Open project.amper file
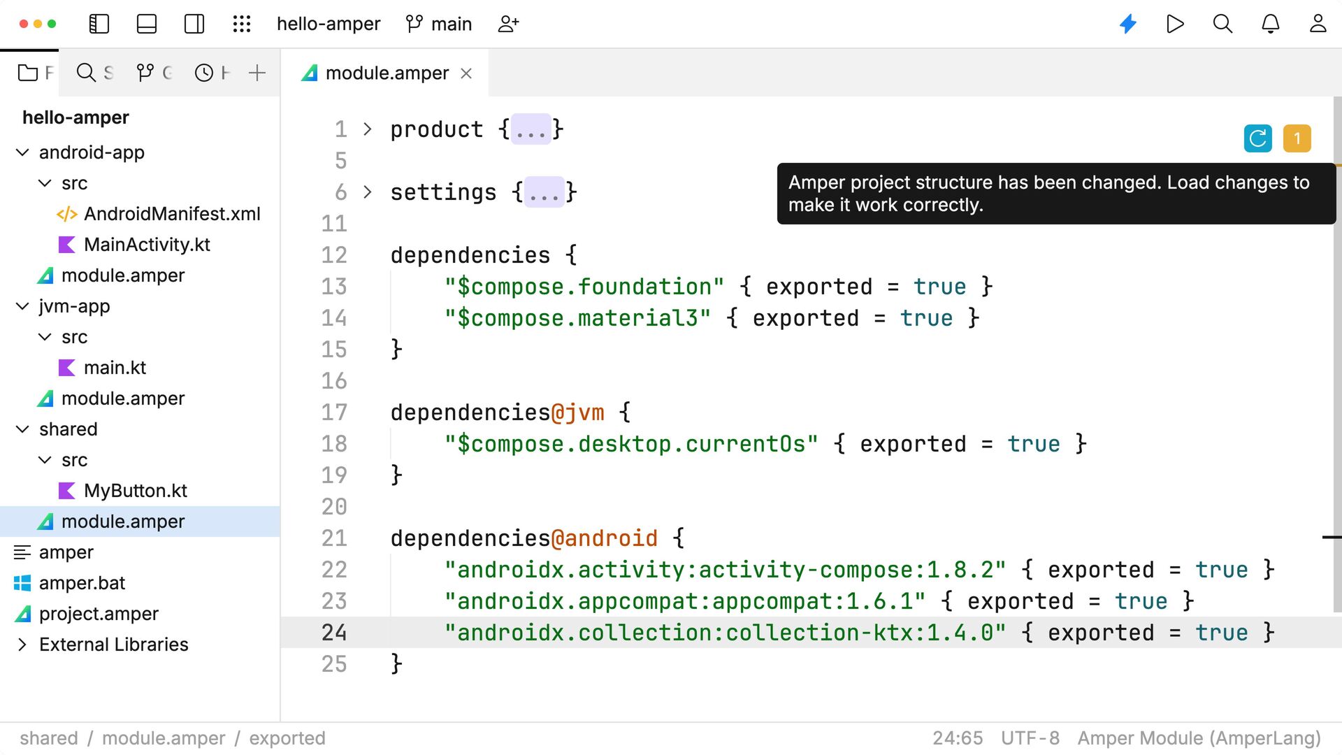Image resolution: width=1342 pixels, height=755 pixels. (99, 614)
